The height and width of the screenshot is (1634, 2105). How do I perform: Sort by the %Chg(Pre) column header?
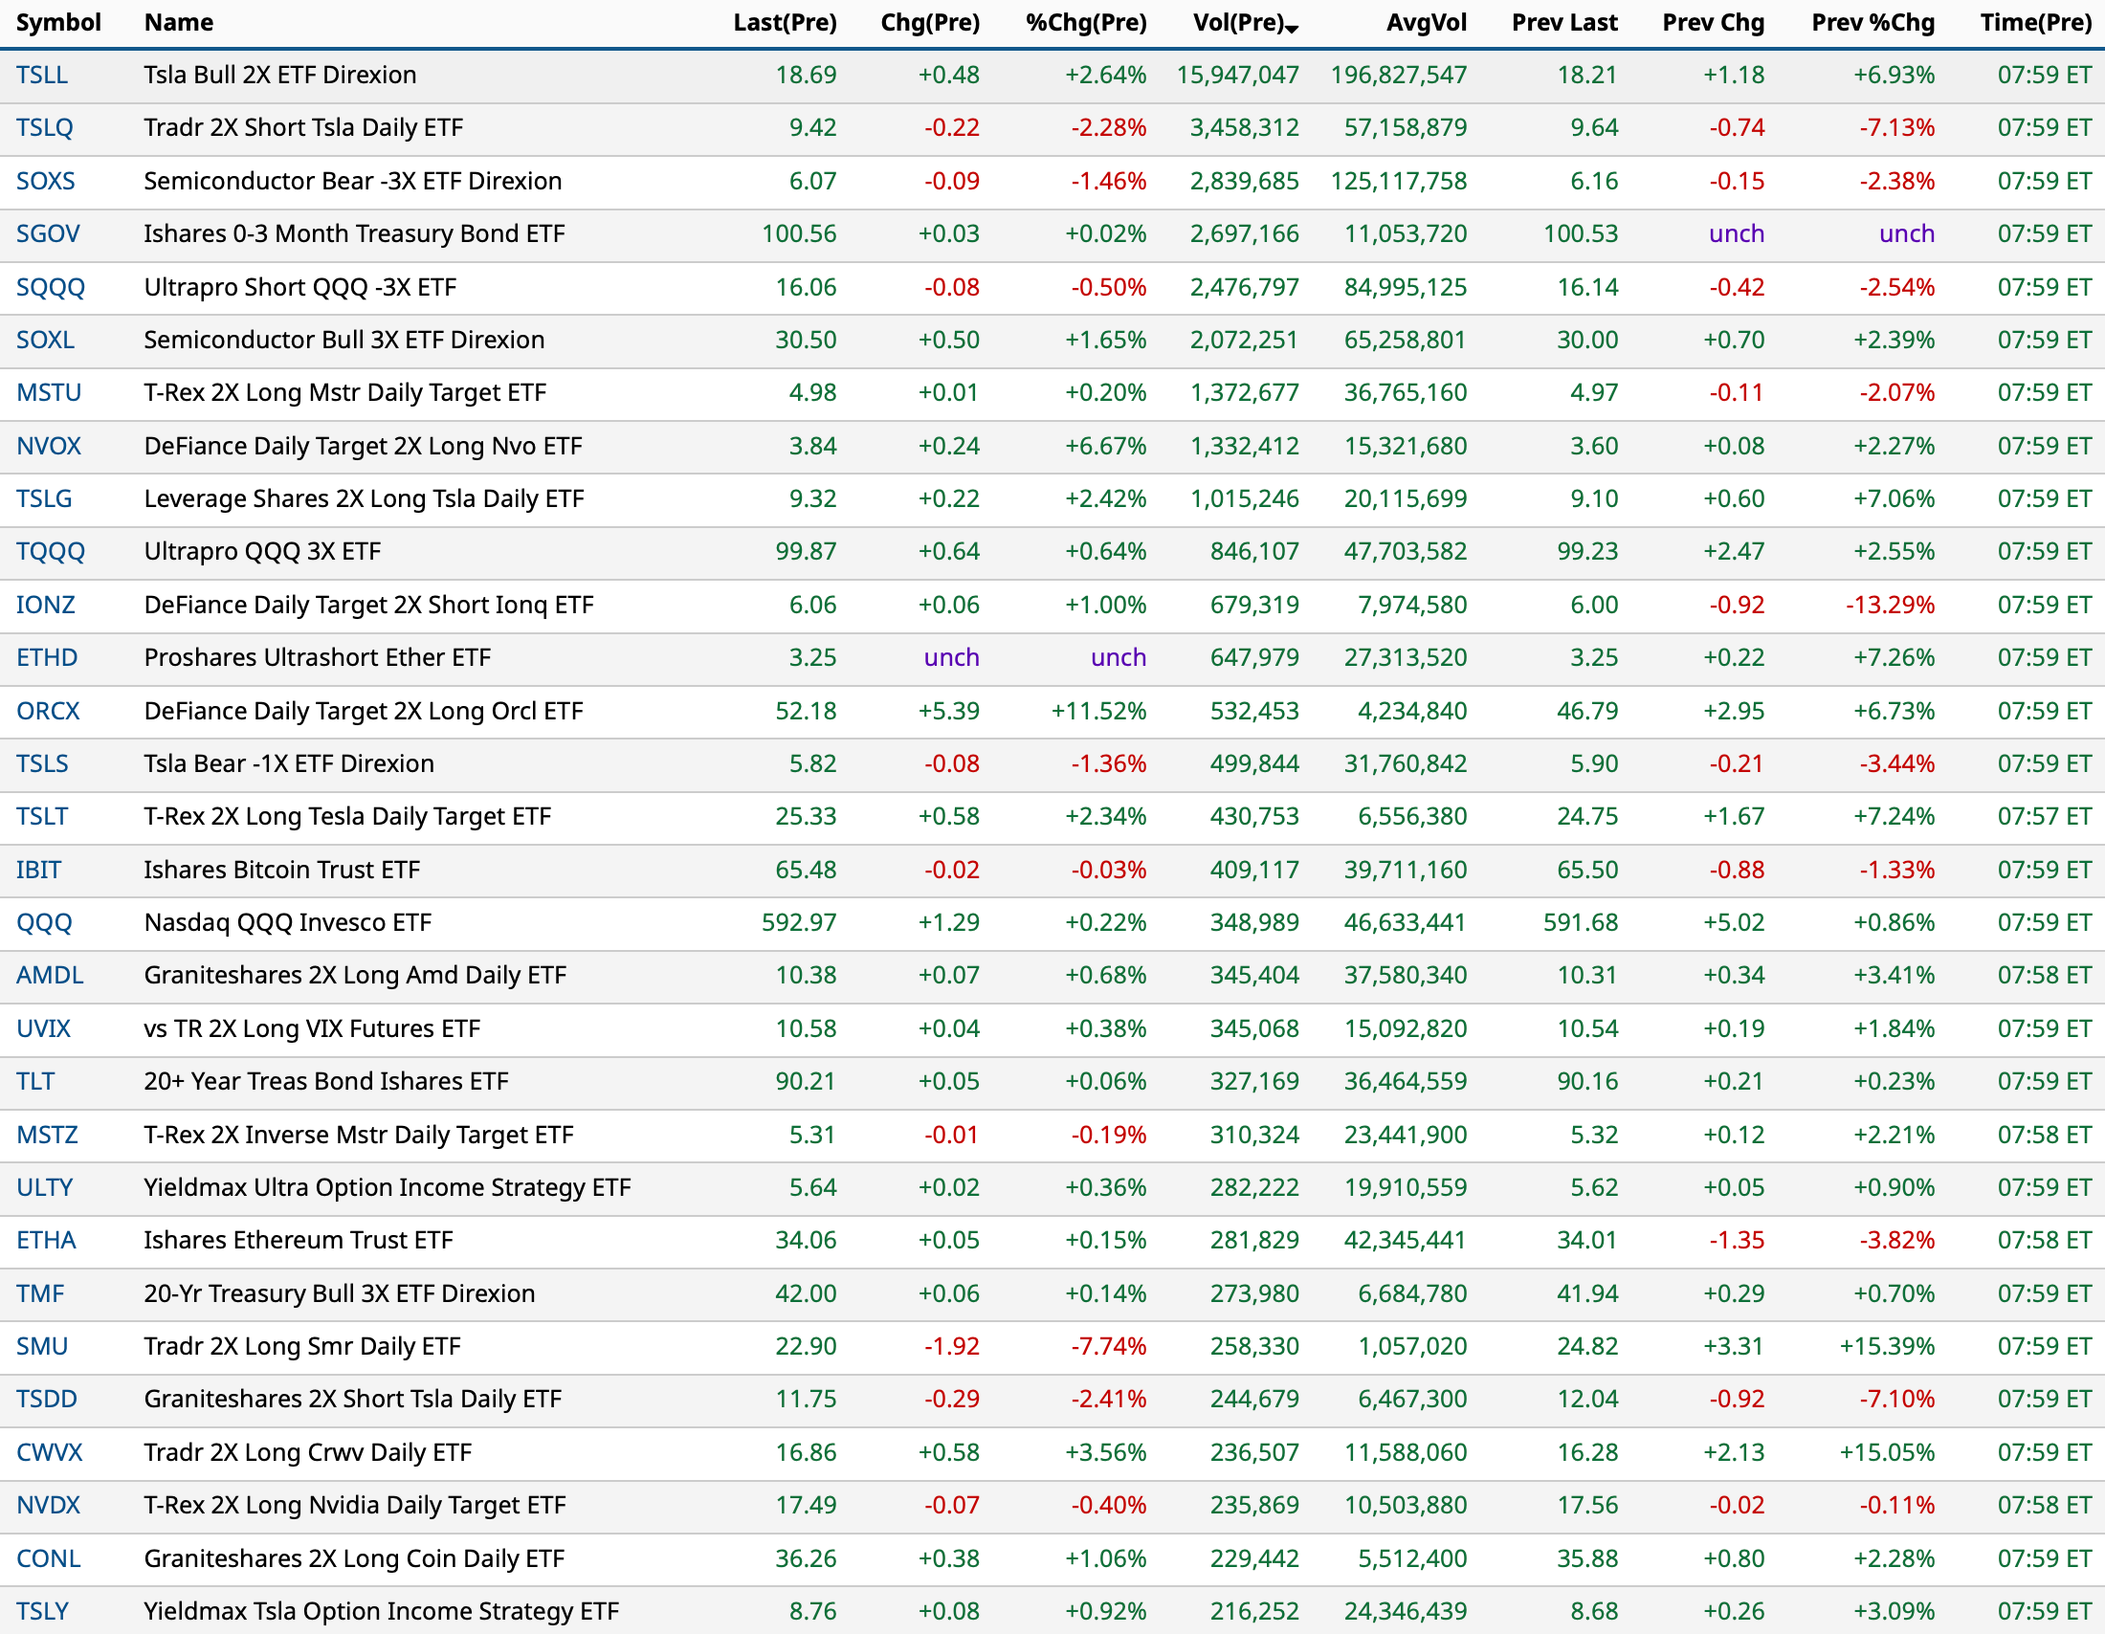[1085, 22]
